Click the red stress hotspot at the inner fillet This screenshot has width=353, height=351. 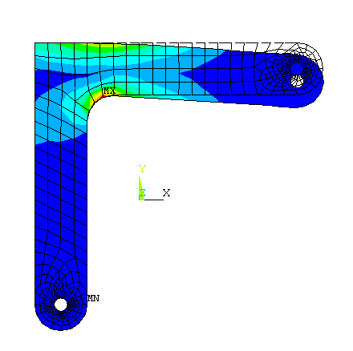click(99, 98)
